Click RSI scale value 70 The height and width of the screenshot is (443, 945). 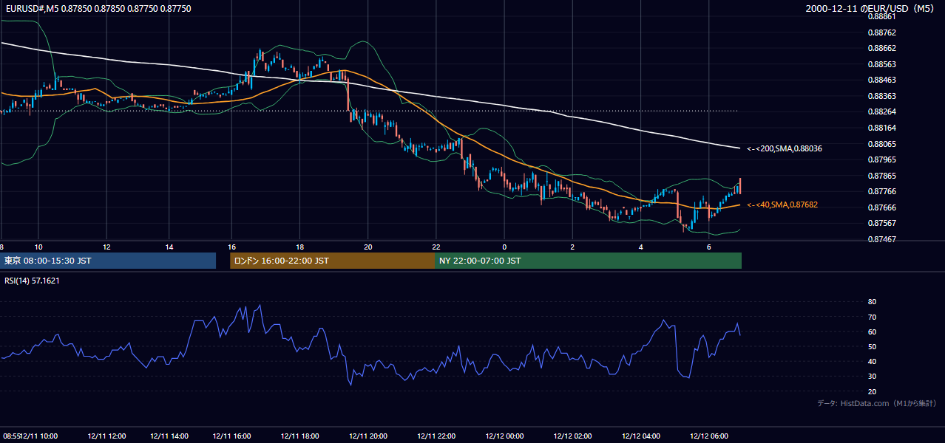point(872,317)
